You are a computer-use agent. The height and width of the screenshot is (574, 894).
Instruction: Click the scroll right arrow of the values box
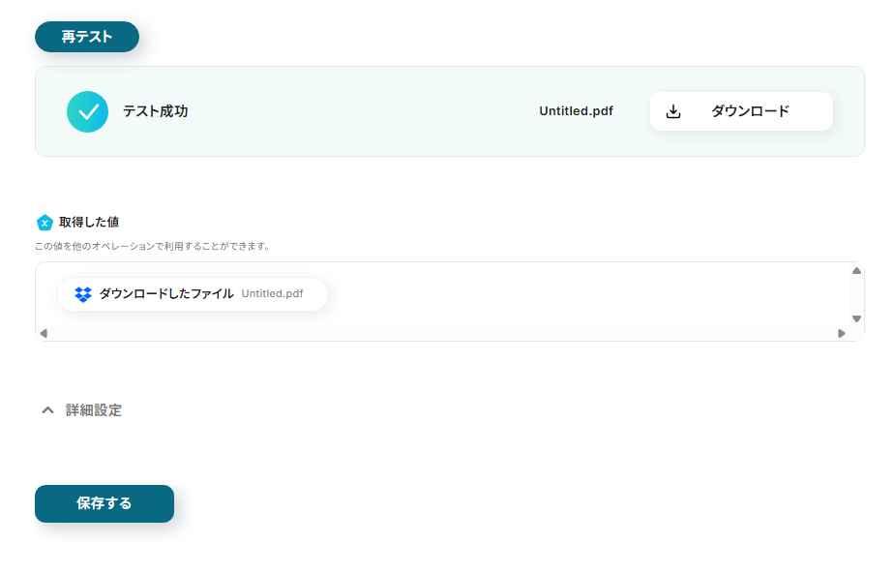tap(842, 333)
